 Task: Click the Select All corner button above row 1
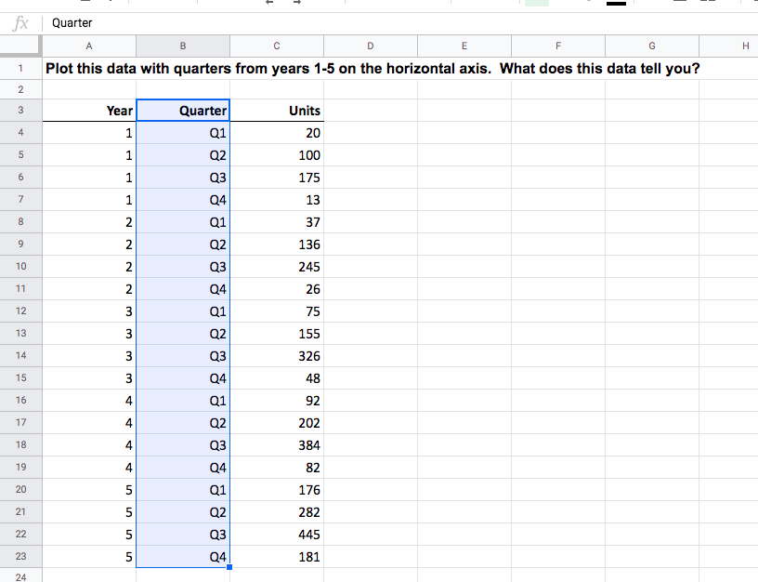tap(20, 44)
